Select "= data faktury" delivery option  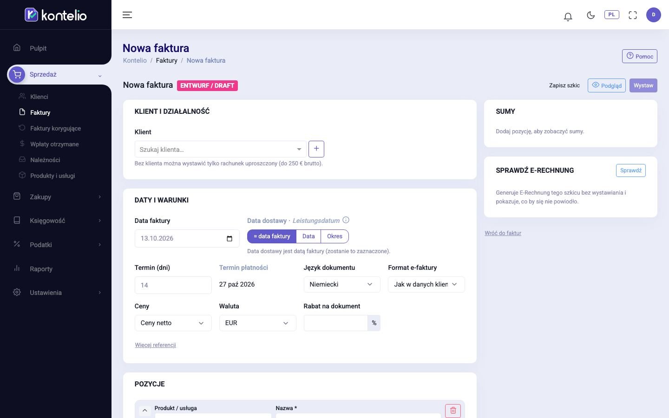coord(272,236)
